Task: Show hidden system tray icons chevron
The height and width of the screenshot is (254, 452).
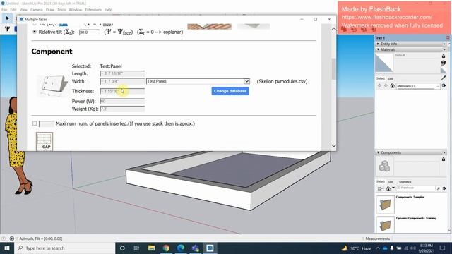Action: click(378, 248)
